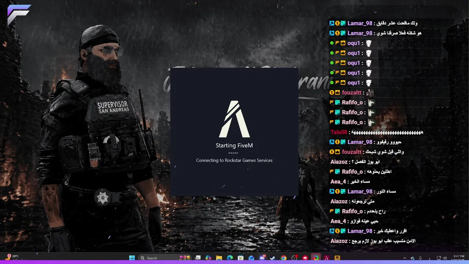The height and width of the screenshot is (264, 469).
Task: Click the last Aiazoz chat message
Action: (373, 241)
